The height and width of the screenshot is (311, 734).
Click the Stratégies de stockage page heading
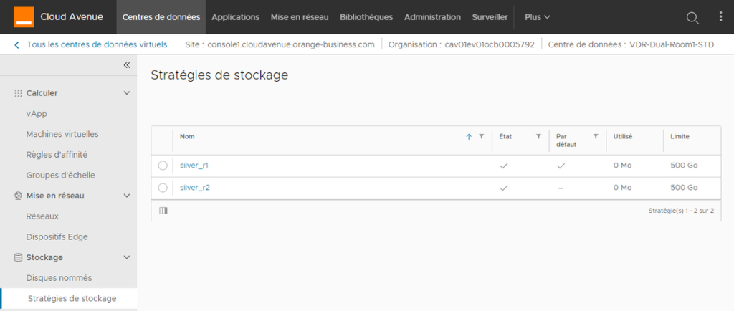(x=219, y=76)
